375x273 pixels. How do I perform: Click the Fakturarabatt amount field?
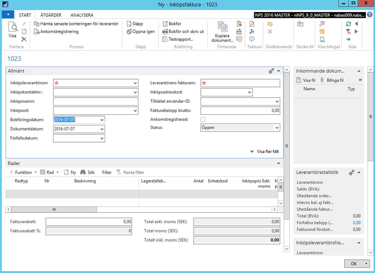click(89, 222)
